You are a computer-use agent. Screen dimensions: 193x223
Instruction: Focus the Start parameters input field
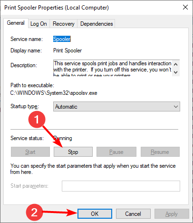click(121, 186)
